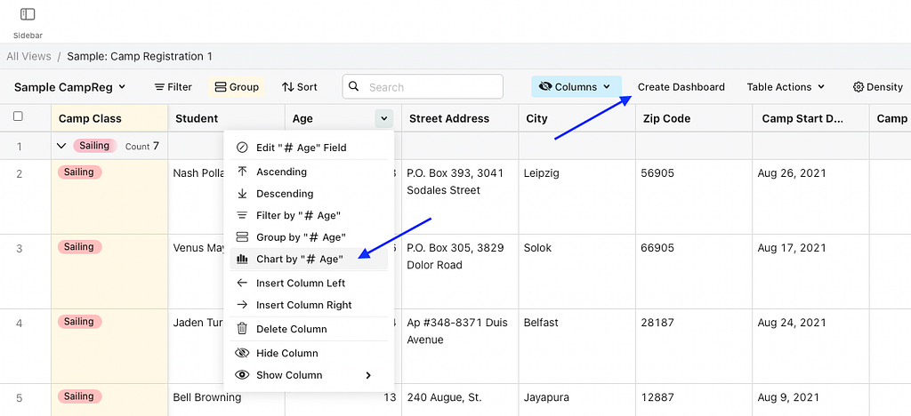Choose Chart by "# Age"
This screenshot has height=416, width=911.
[309, 260]
